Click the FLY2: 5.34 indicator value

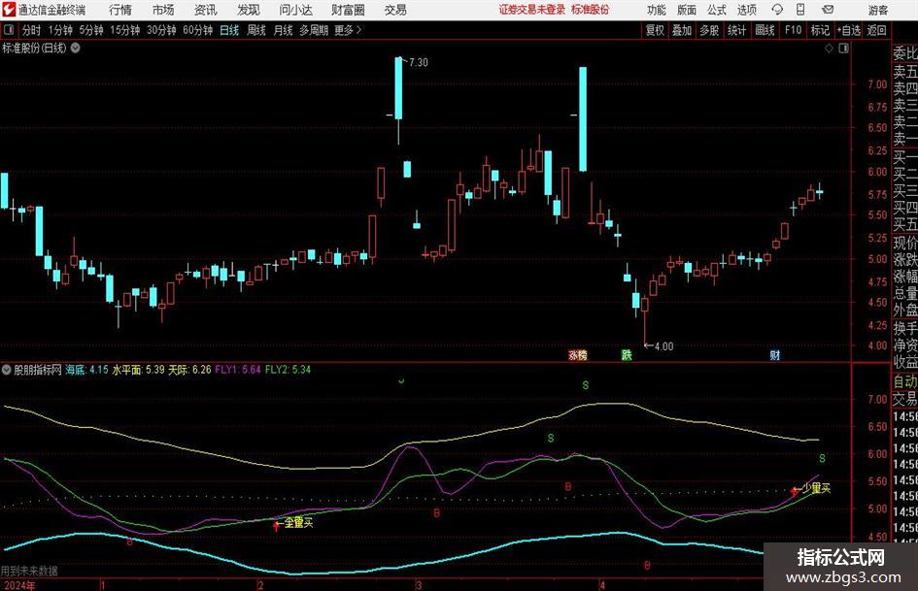(x=289, y=370)
